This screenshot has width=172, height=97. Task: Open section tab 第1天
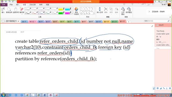[24, 22]
